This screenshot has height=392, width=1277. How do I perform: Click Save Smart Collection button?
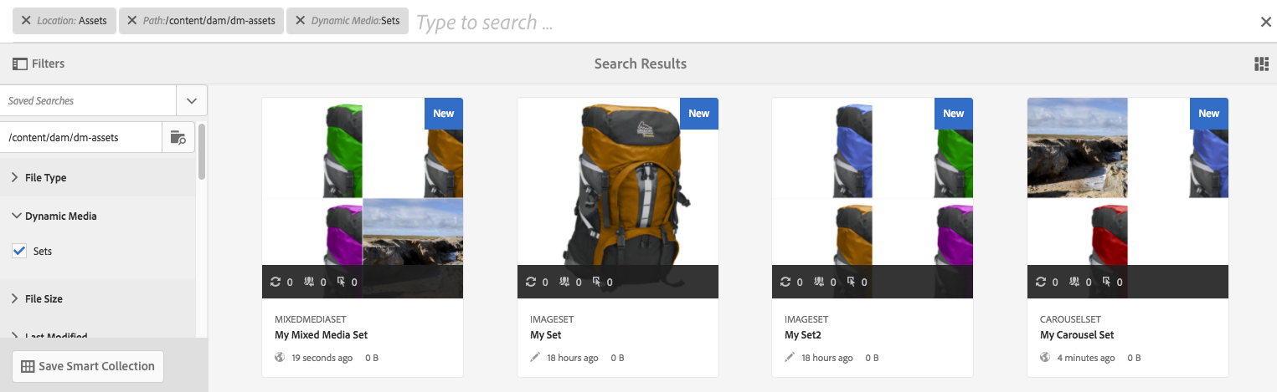pos(88,366)
